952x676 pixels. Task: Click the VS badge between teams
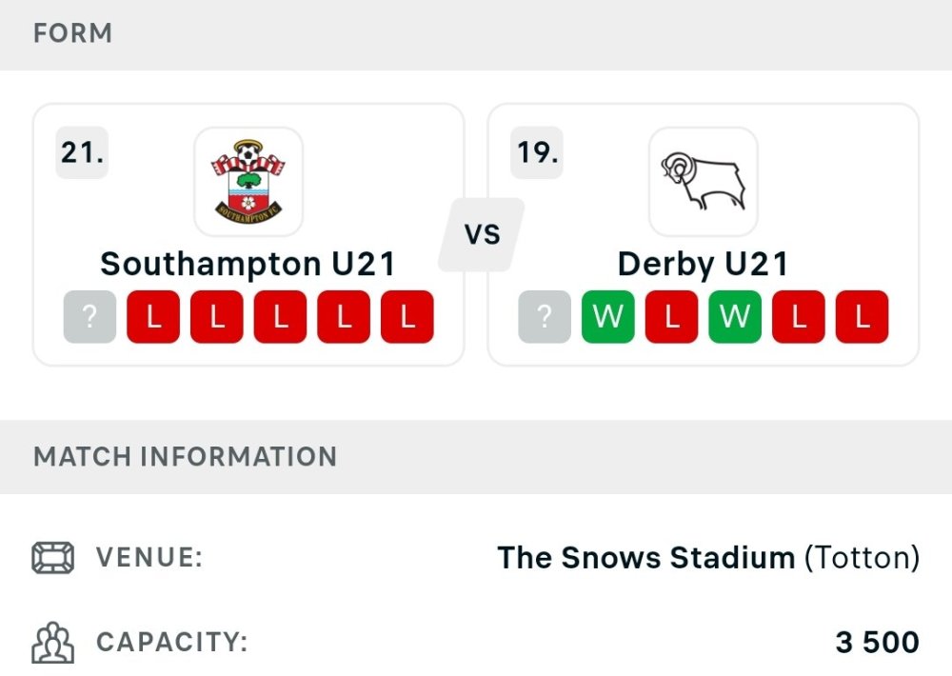pyautogui.click(x=482, y=234)
